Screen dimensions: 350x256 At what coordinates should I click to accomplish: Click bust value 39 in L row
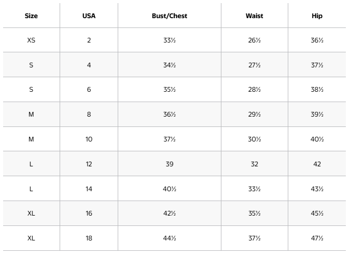[x=170, y=164]
